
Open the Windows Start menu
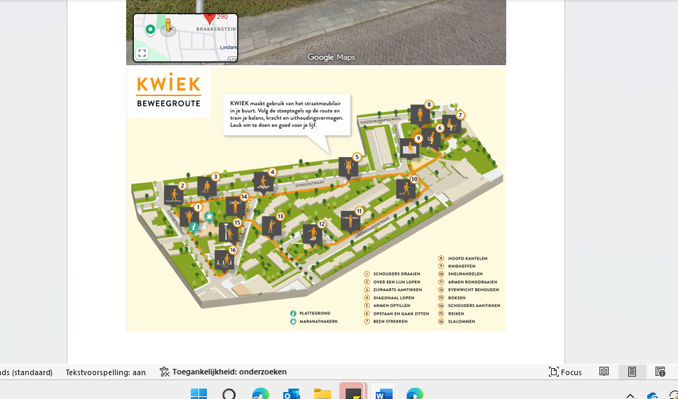[x=199, y=394]
